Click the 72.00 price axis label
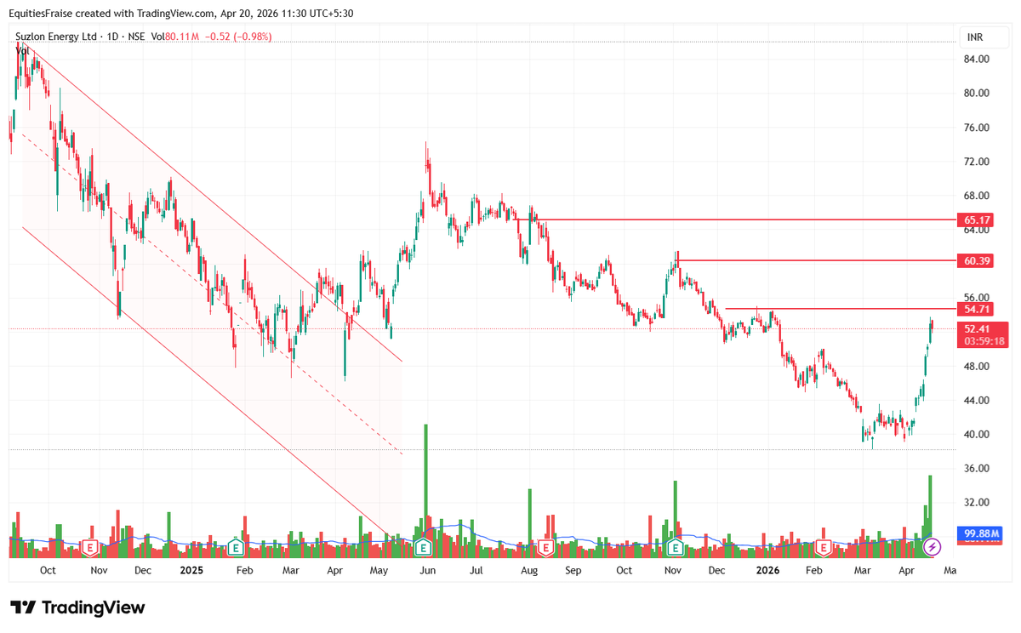 click(x=977, y=162)
